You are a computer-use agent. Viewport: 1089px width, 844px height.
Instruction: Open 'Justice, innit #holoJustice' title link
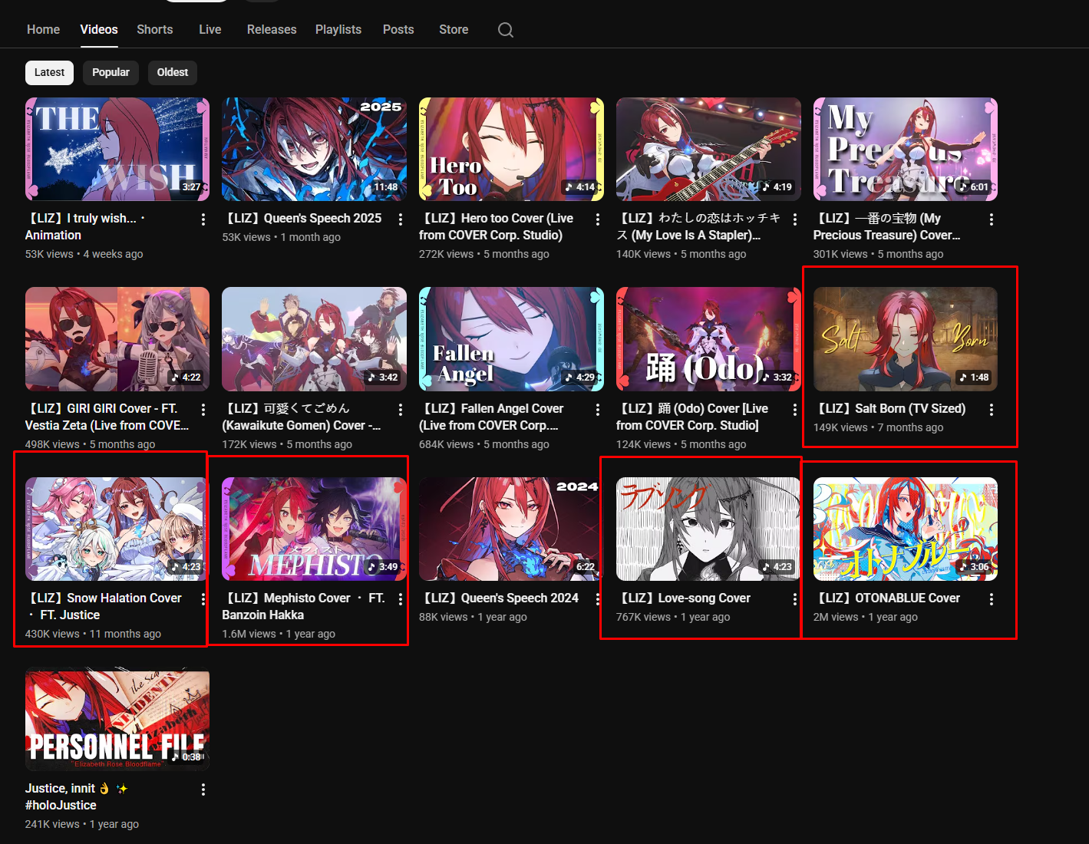76,796
